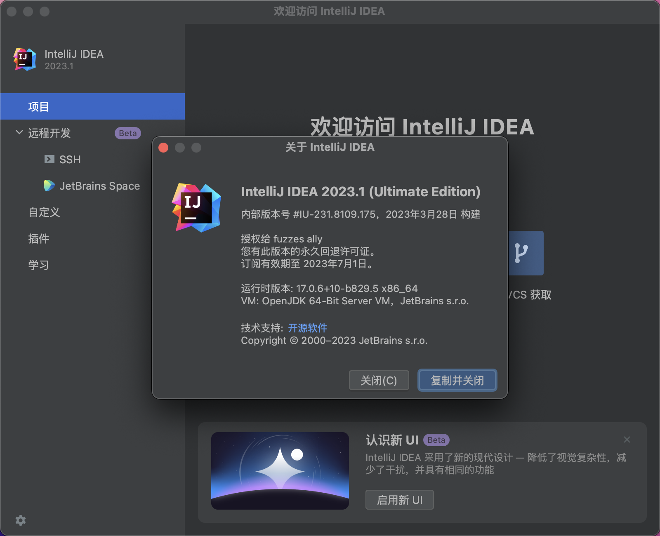This screenshot has width=660, height=536.
Task: Collapse the 远程开发 section chevron
Action: click(19, 132)
